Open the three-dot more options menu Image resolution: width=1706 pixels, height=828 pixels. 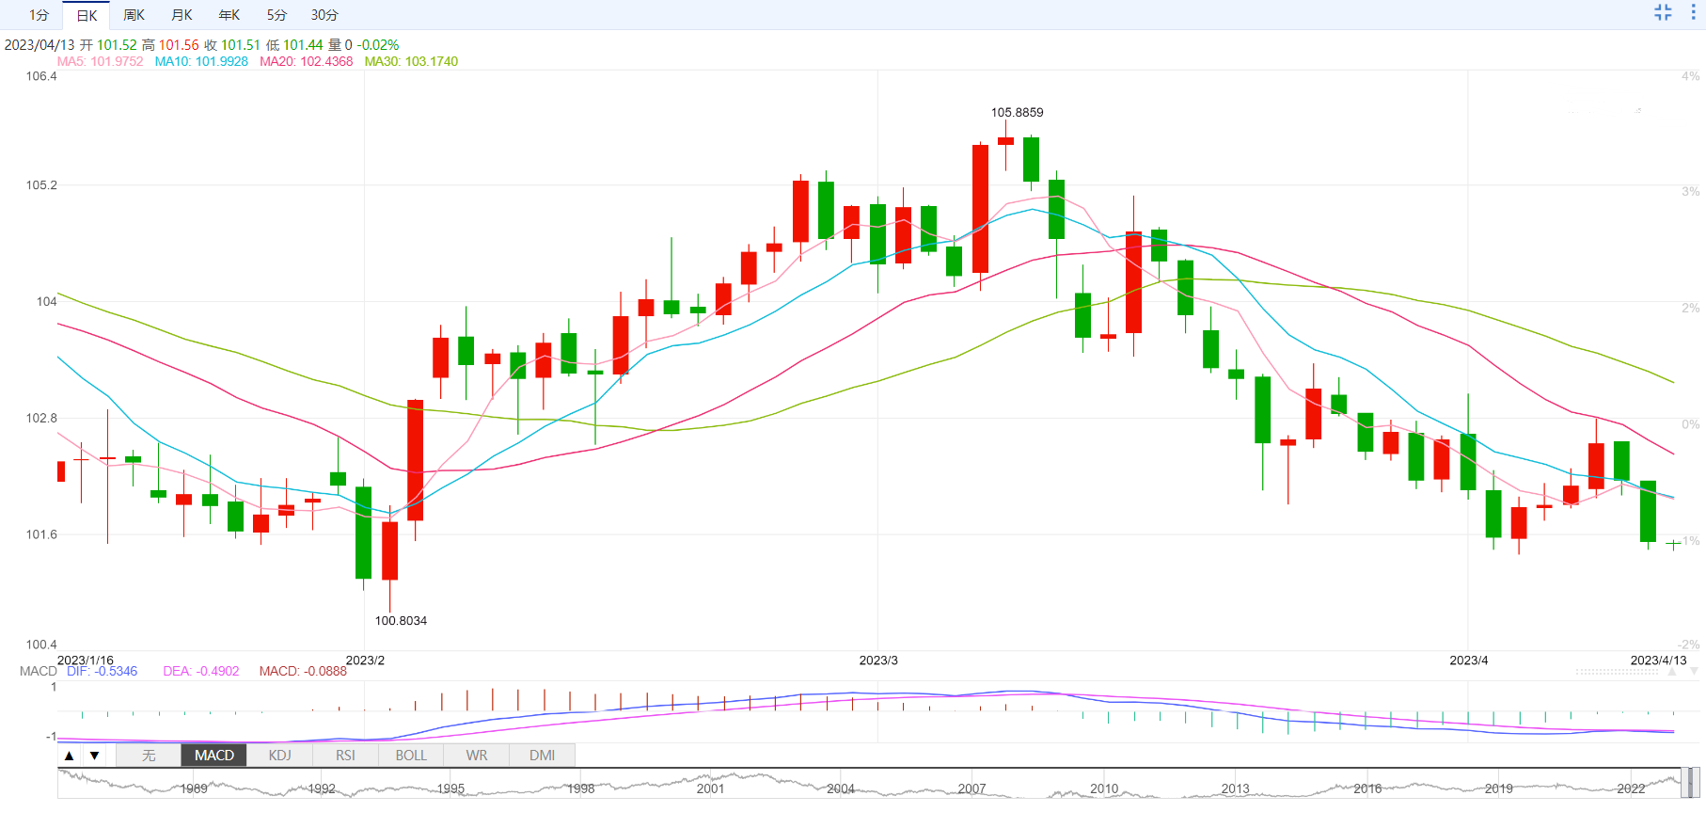point(1694,12)
